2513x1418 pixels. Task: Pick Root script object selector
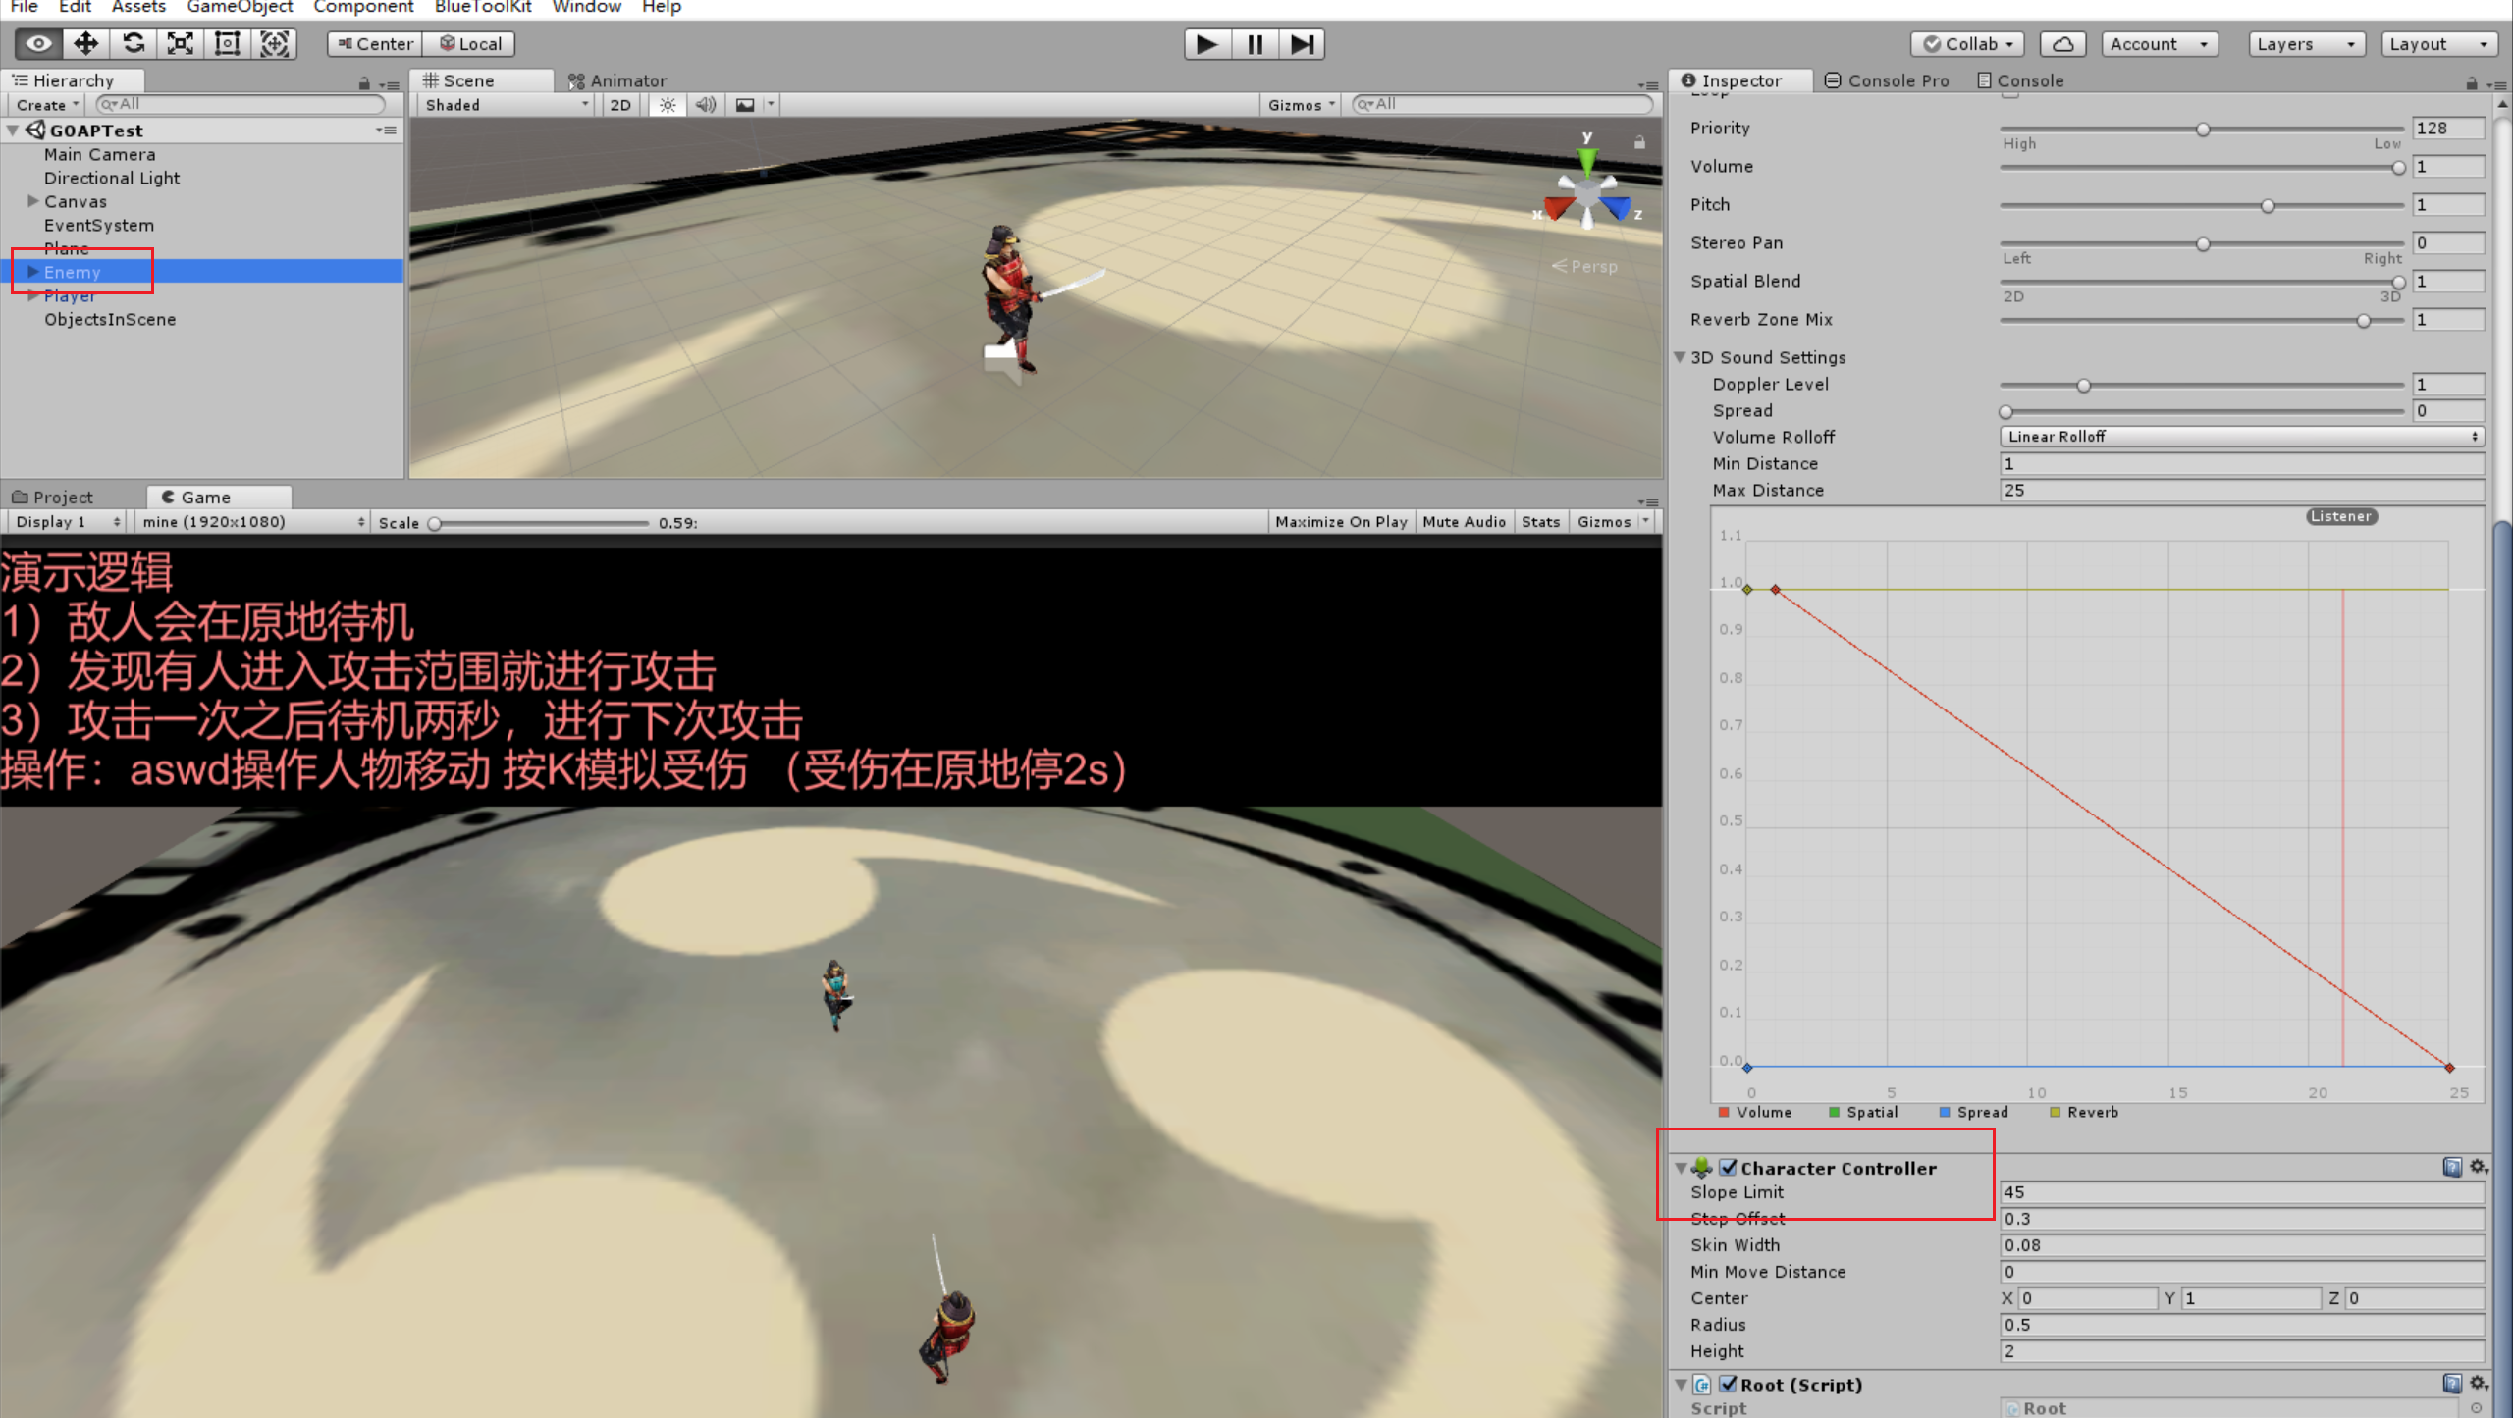click(2477, 1408)
